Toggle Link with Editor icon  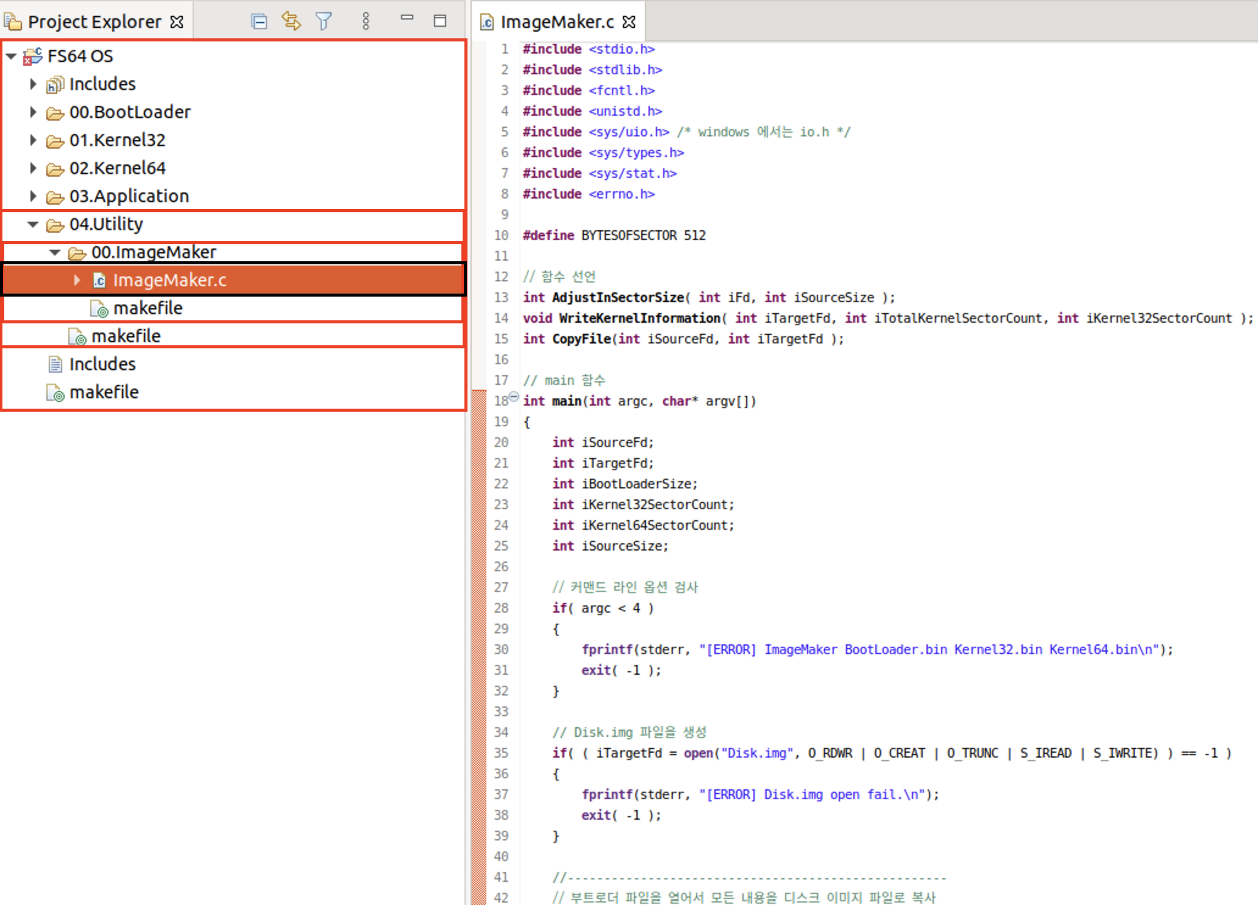[x=291, y=21]
